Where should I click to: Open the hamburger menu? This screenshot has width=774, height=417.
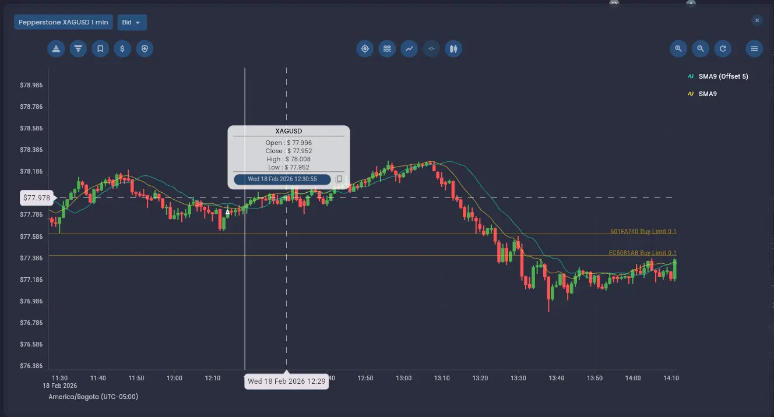click(754, 49)
